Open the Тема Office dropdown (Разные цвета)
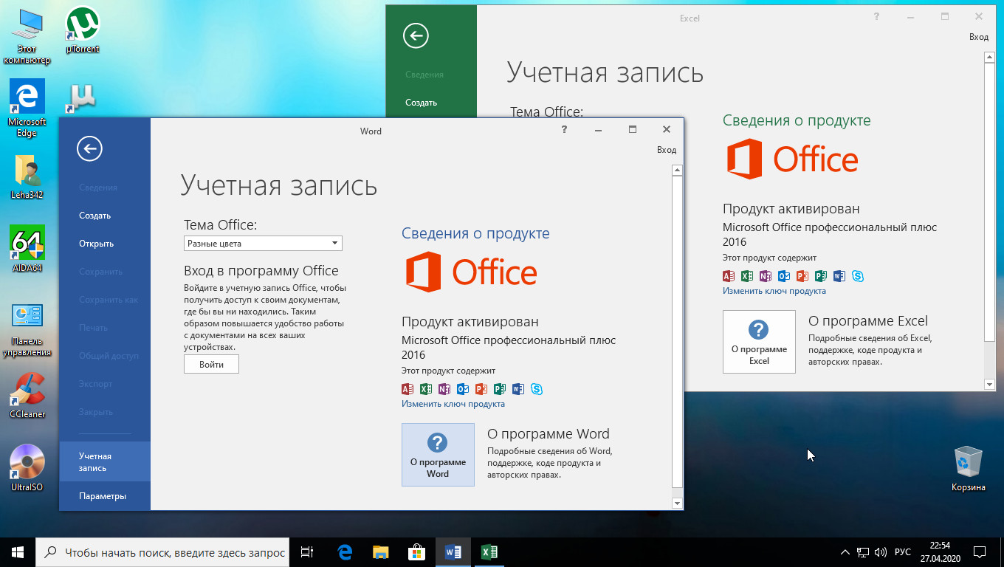This screenshot has height=567, width=1004. pyautogui.click(x=263, y=243)
